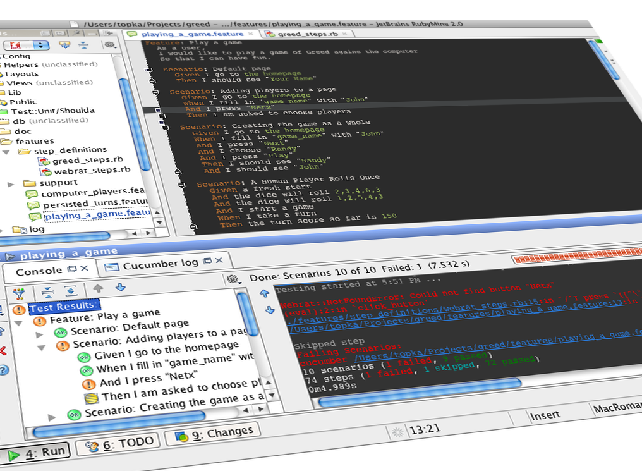This screenshot has width=642, height=471.
Task: Fold the 'Scenario: Creating the game as a whole' block
Action: (x=166, y=128)
